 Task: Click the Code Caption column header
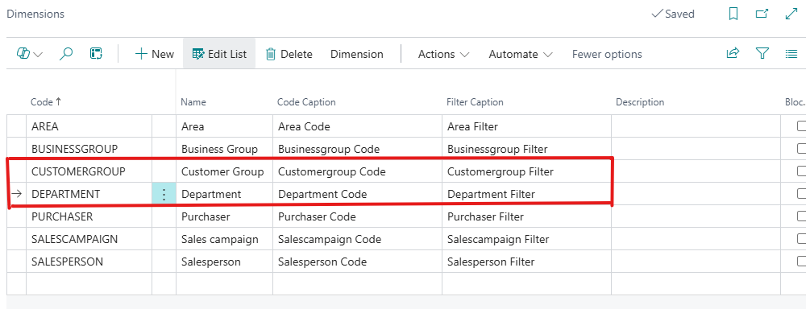pos(306,102)
